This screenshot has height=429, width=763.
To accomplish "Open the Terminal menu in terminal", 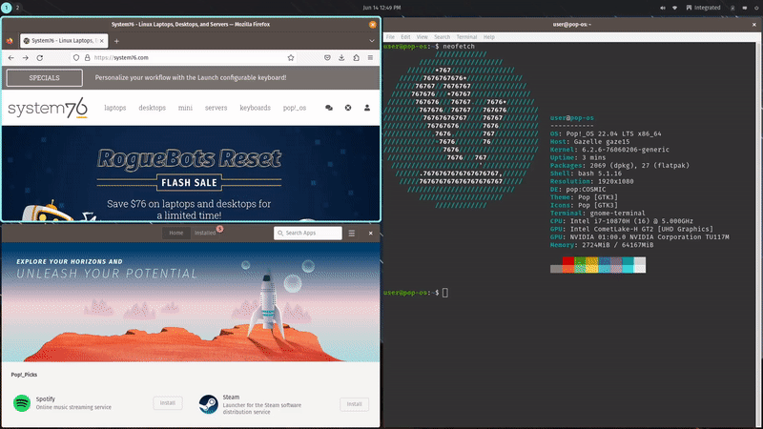I will point(466,37).
